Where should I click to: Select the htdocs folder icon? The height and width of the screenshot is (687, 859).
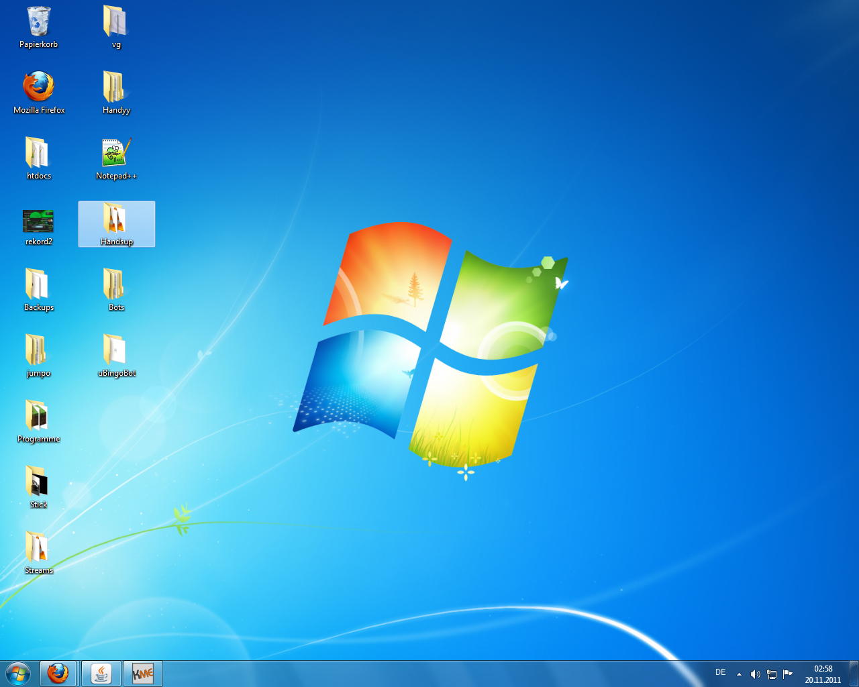[38, 154]
